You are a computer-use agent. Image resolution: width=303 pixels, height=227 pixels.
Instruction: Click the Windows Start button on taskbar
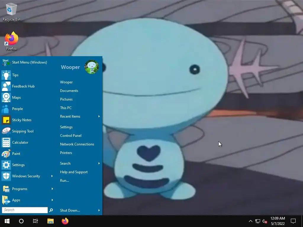pyautogui.click(x=7, y=221)
